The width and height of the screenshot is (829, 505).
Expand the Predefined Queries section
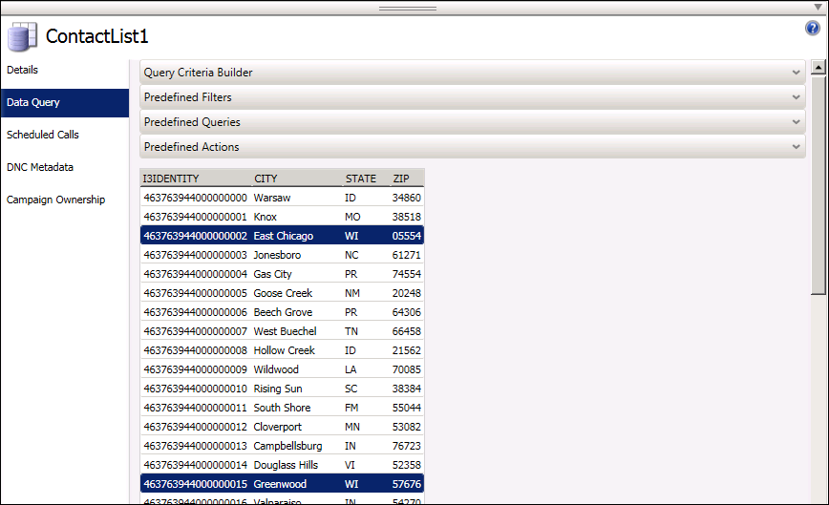pyautogui.click(x=472, y=122)
